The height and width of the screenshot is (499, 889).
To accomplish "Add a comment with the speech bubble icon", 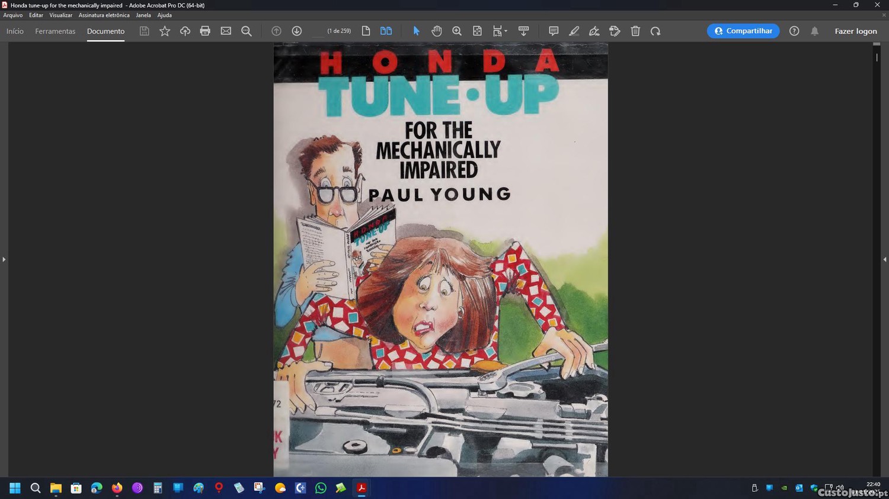I will [x=554, y=31].
